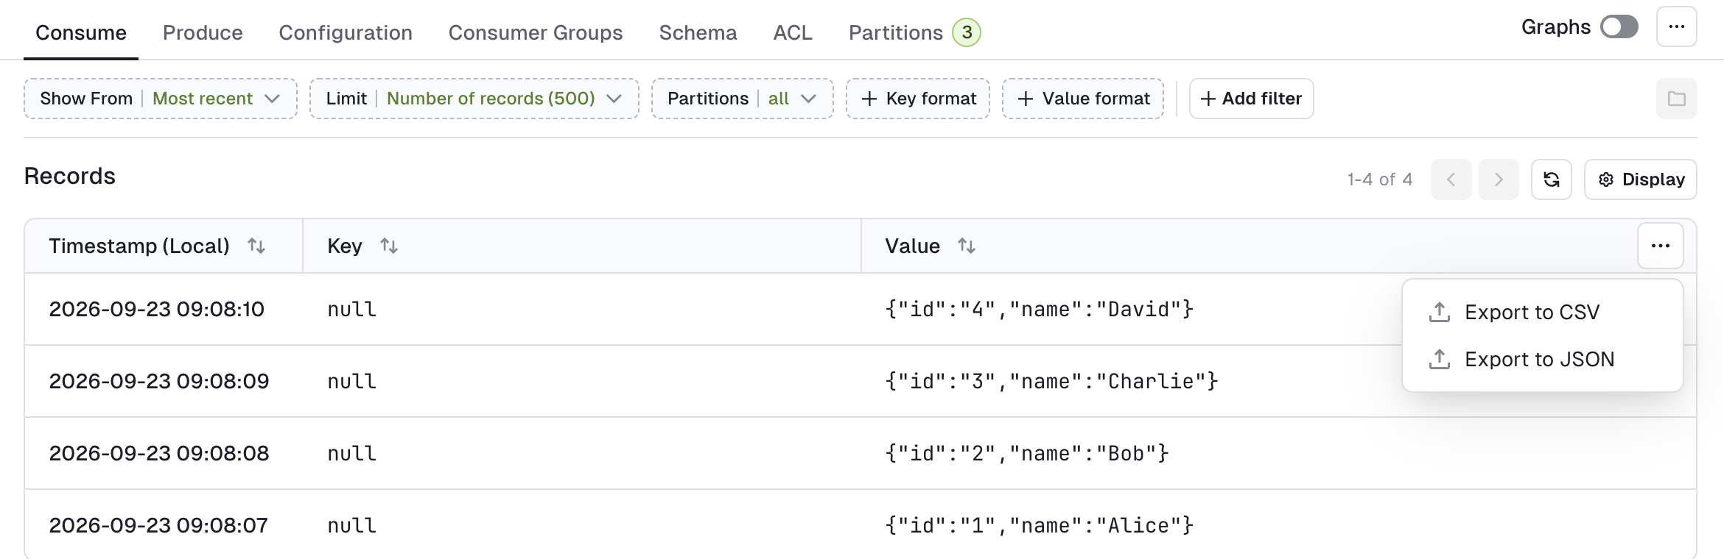Add a Value format filter
This screenshot has height=559, width=1724.
(1083, 99)
